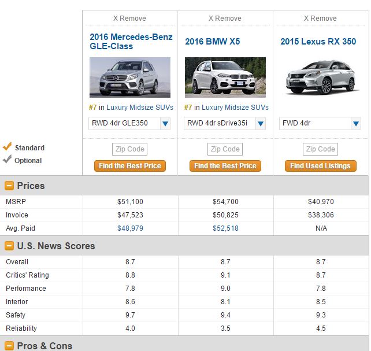Viewport: 371px width, 351px height.
Task: Remove the Mercedes-Benz GLE-Class column
Action: click(129, 19)
